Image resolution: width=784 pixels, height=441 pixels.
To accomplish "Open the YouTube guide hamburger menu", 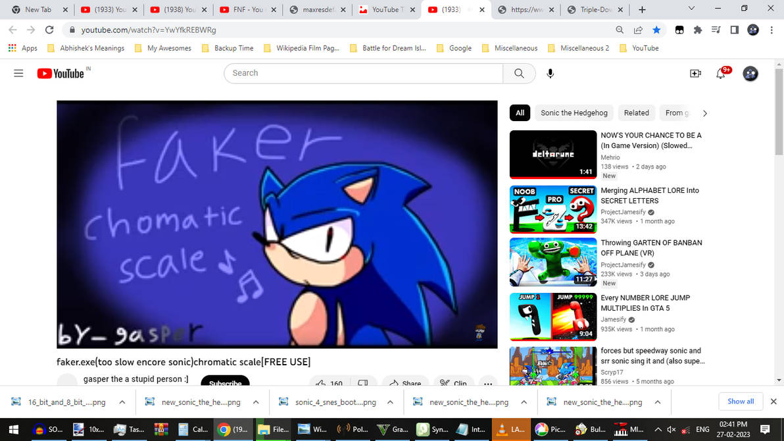I will 18,74.
